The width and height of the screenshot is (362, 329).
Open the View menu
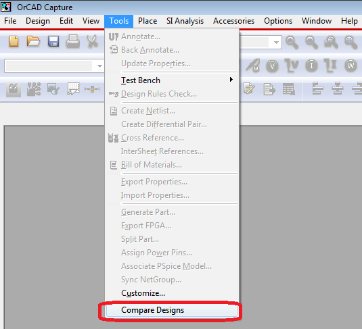(91, 21)
